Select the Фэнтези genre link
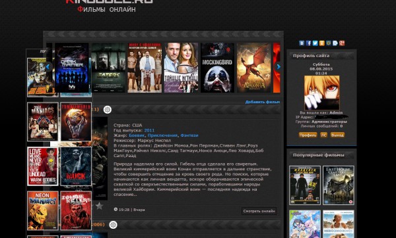The image size is (396, 238). [189, 135]
